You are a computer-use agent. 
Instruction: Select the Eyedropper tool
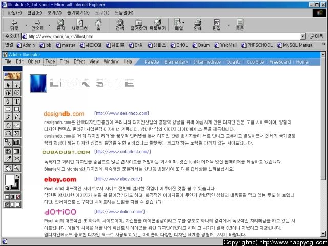coord(8,159)
